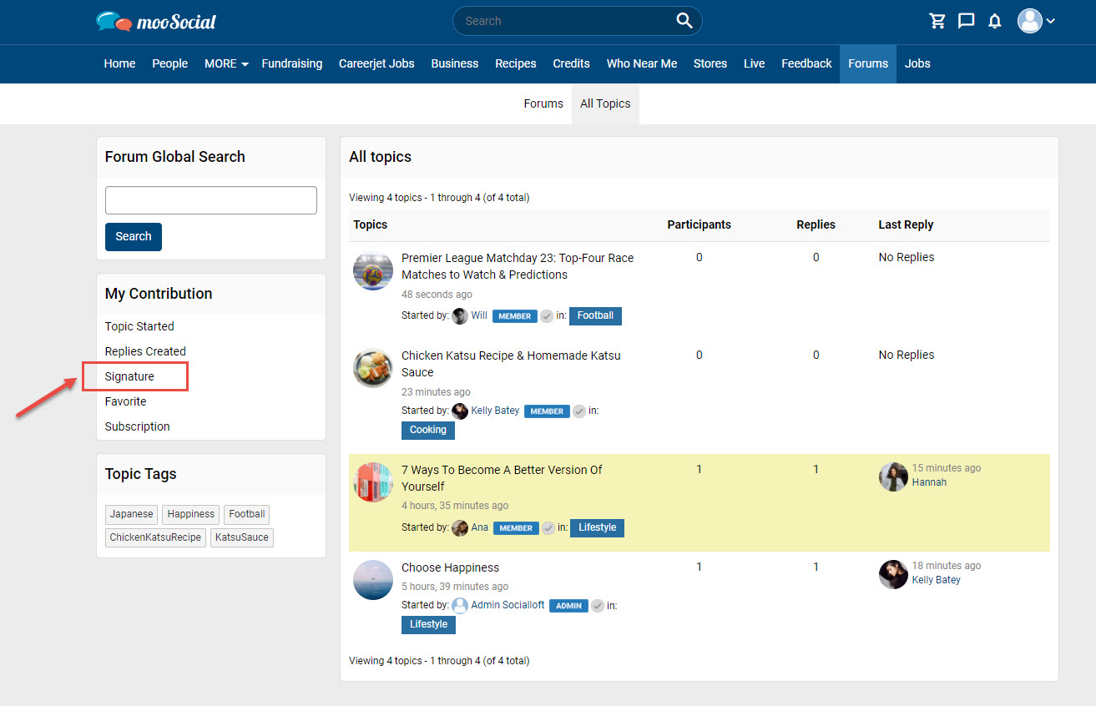Select the ChickenKatsuRecipe tag
The height and width of the screenshot is (706, 1096).
[x=156, y=537]
